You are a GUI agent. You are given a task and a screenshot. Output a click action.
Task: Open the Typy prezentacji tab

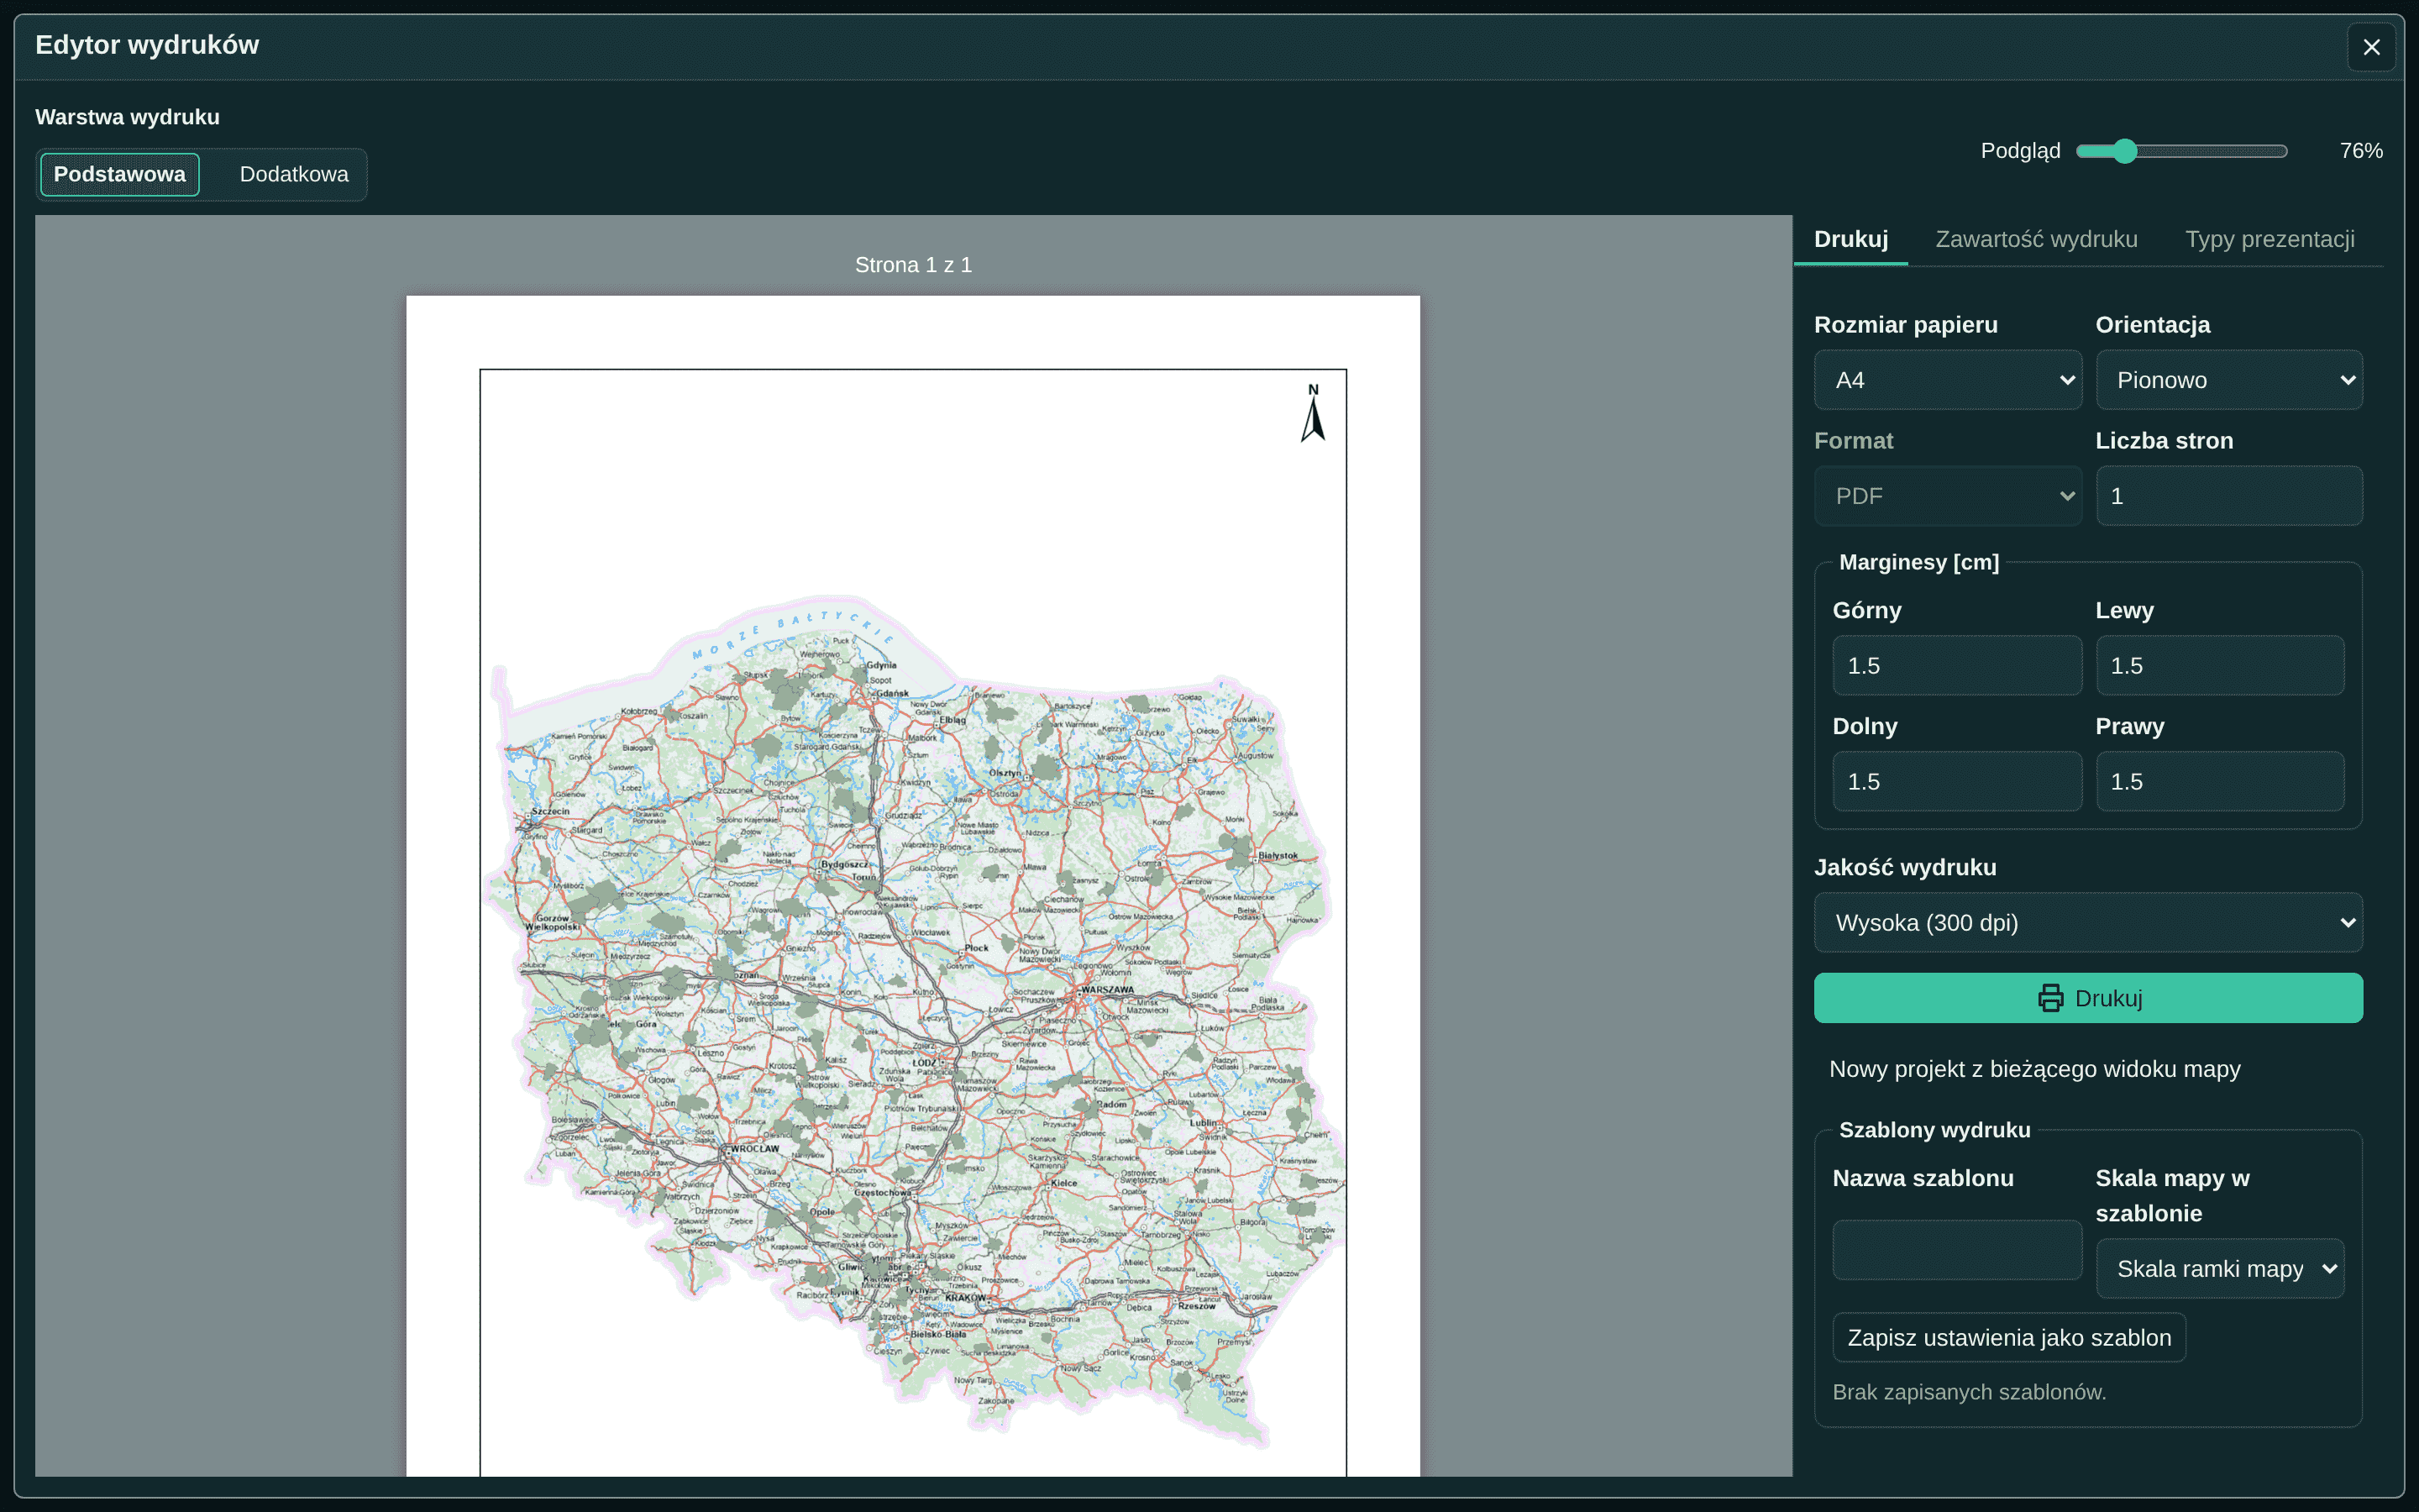(x=2269, y=239)
